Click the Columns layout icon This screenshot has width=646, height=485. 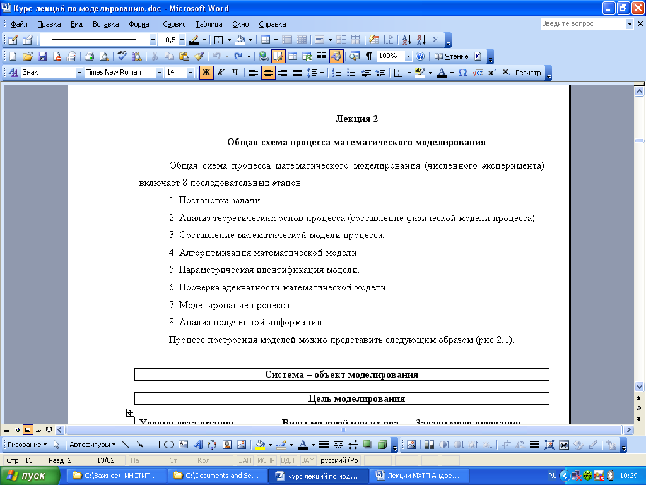321,56
